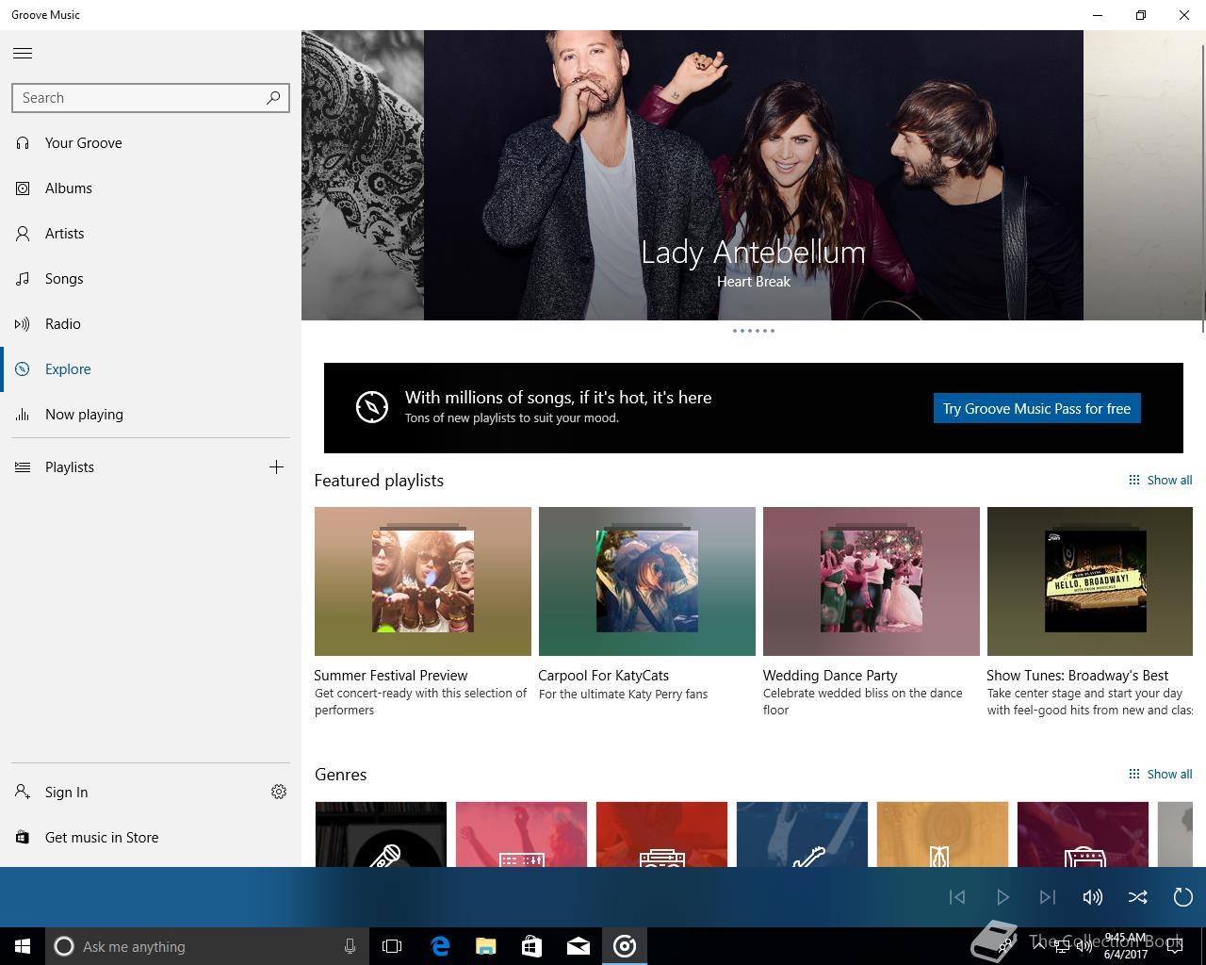
Task: Open Windows Store from taskbar
Action: coord(532,946)
